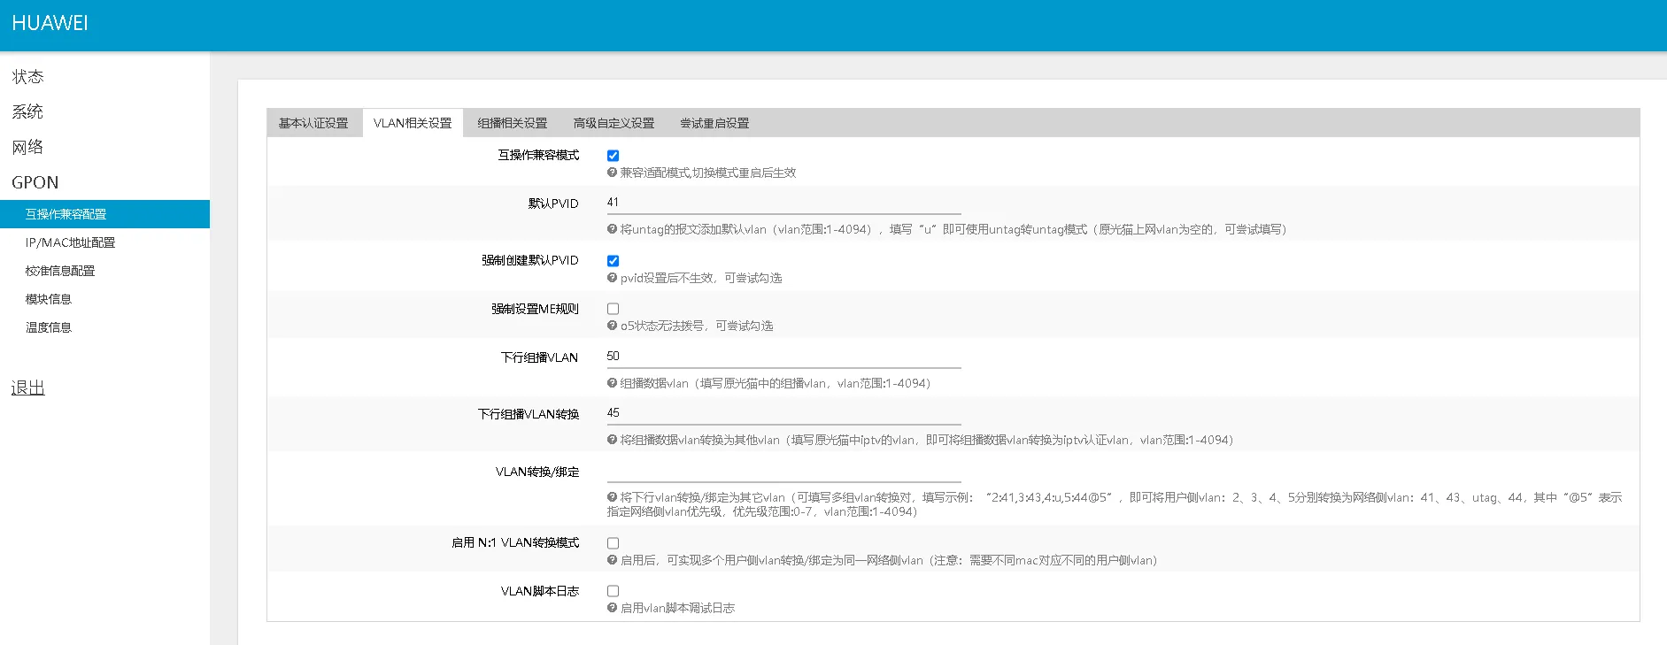Image resolution: width=1667 pixels, height=645 pixels.
Task: Switch to the 基本认证设置 tab
Action: coord(313,123)
